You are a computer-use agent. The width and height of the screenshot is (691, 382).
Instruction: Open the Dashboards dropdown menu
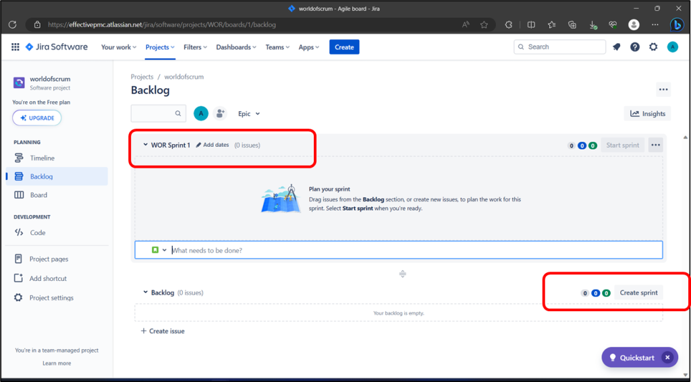pos(236,47)
